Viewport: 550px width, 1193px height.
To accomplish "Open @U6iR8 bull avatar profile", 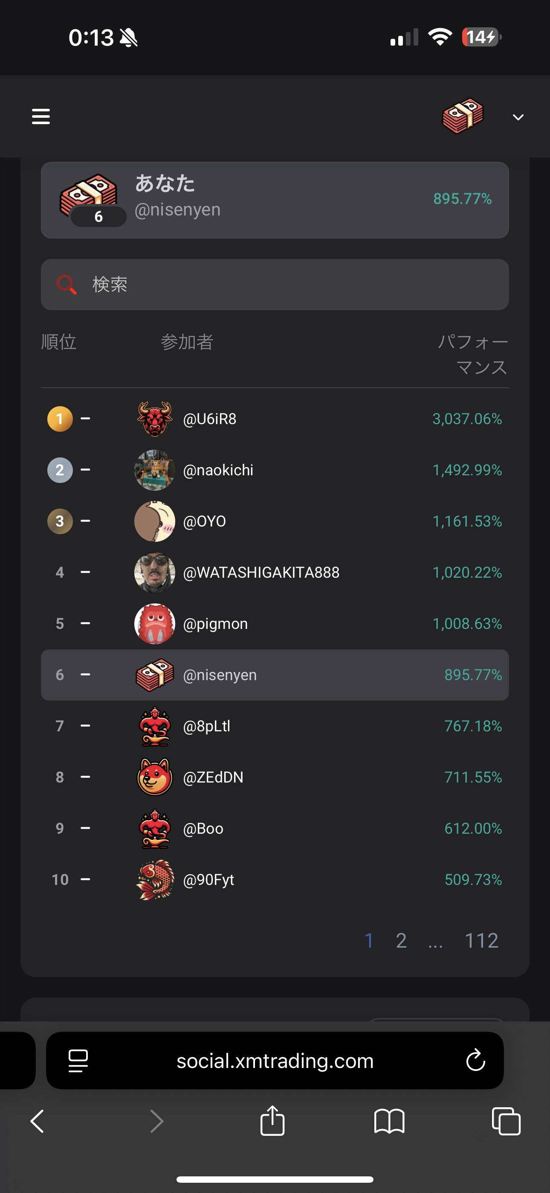I will coord(155,419).
